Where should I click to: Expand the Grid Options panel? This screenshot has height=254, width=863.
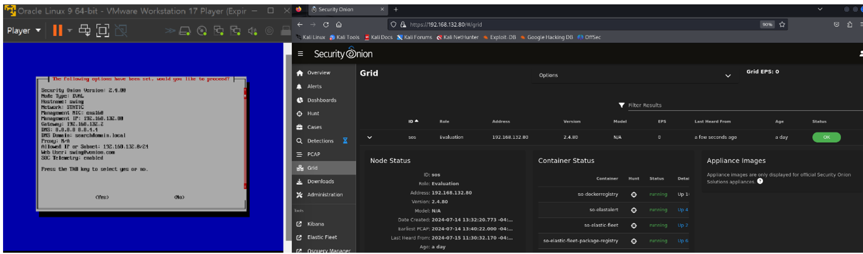click(x=728, y=76)
